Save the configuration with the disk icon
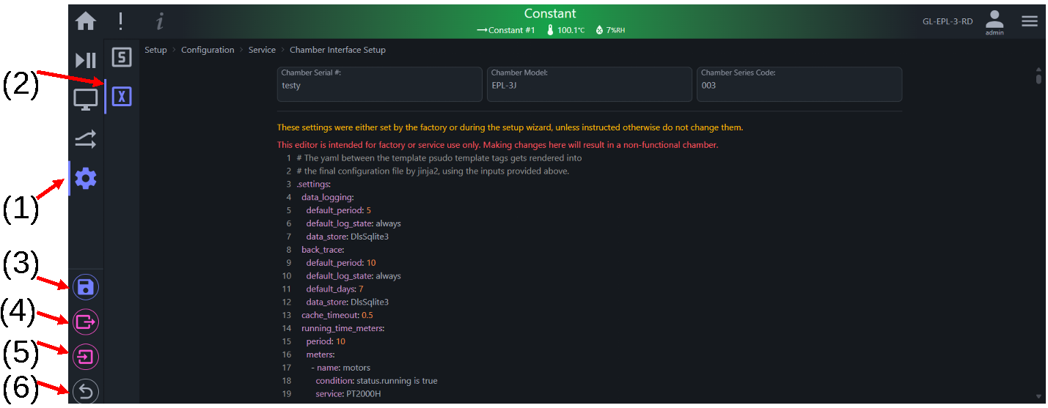The height and width of the screenshot is (408, 1048). click(86, 286)
